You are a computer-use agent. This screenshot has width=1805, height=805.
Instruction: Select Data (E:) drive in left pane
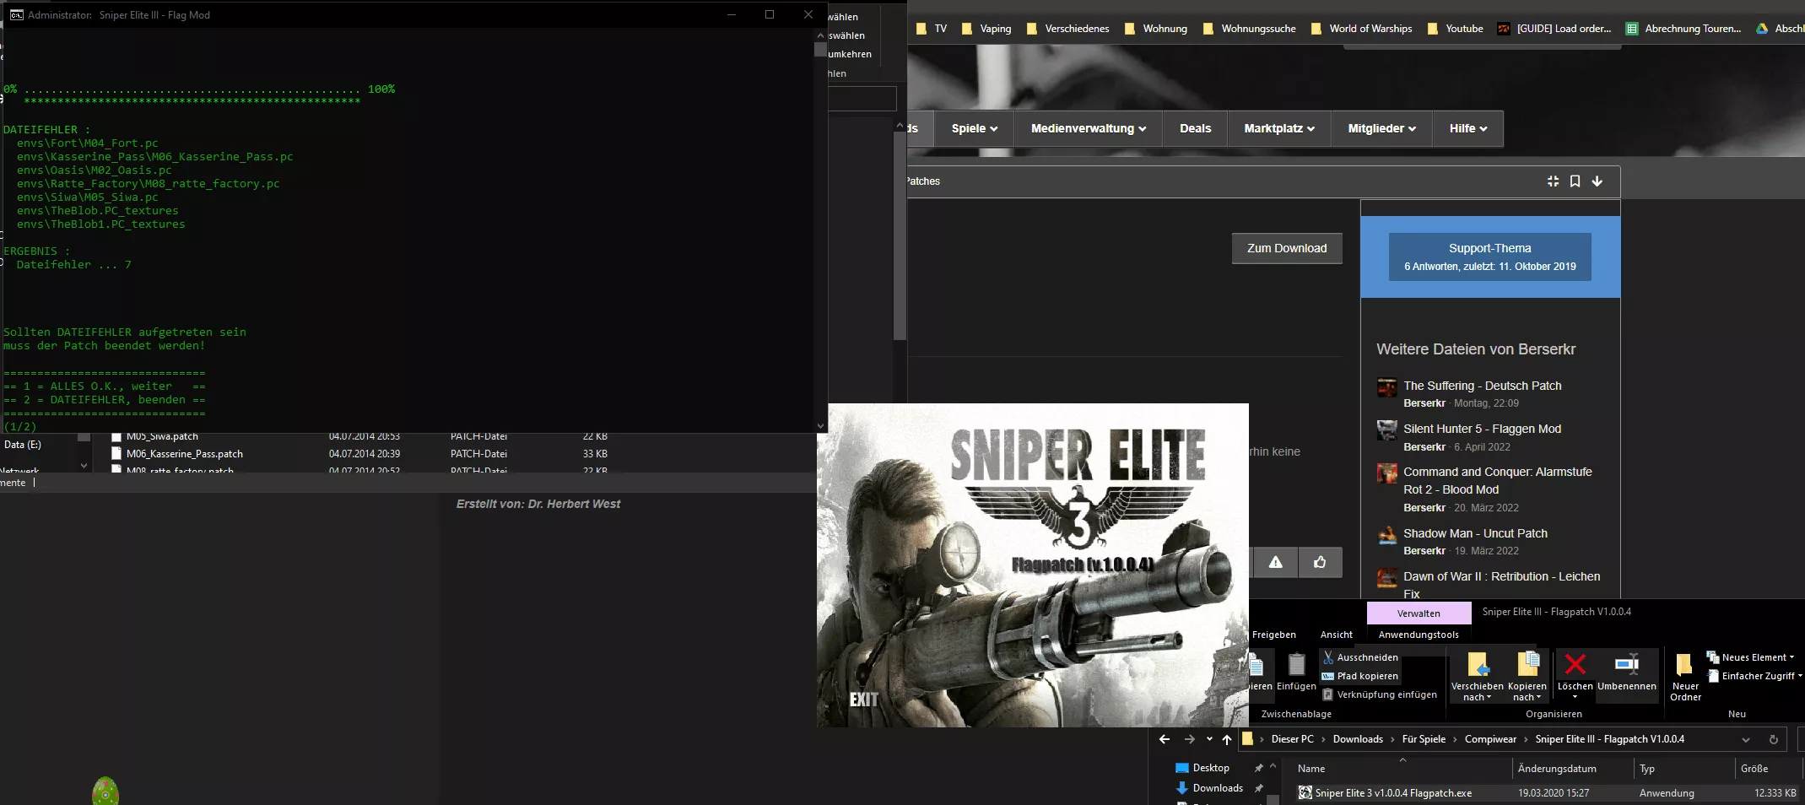tap(23, 445)
